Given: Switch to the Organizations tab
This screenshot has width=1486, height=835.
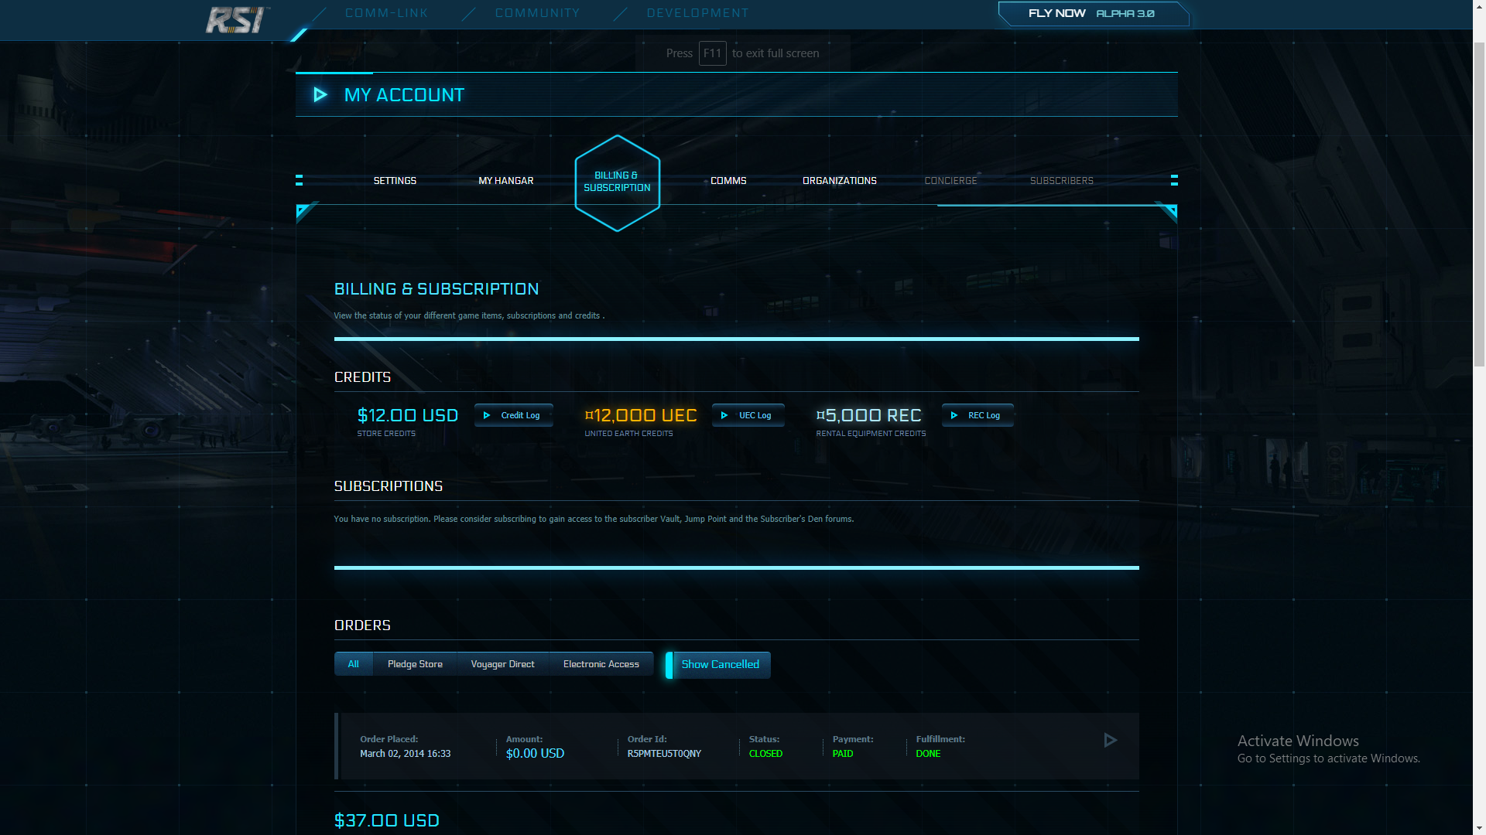Looking at the screenshot, I should [x=839, y=181].
